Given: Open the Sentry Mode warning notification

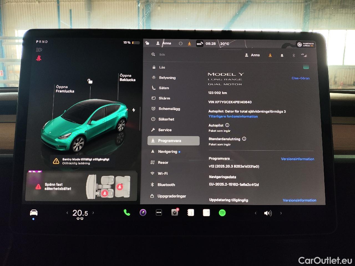Looking at the screenshot, I should coord(83,161).
